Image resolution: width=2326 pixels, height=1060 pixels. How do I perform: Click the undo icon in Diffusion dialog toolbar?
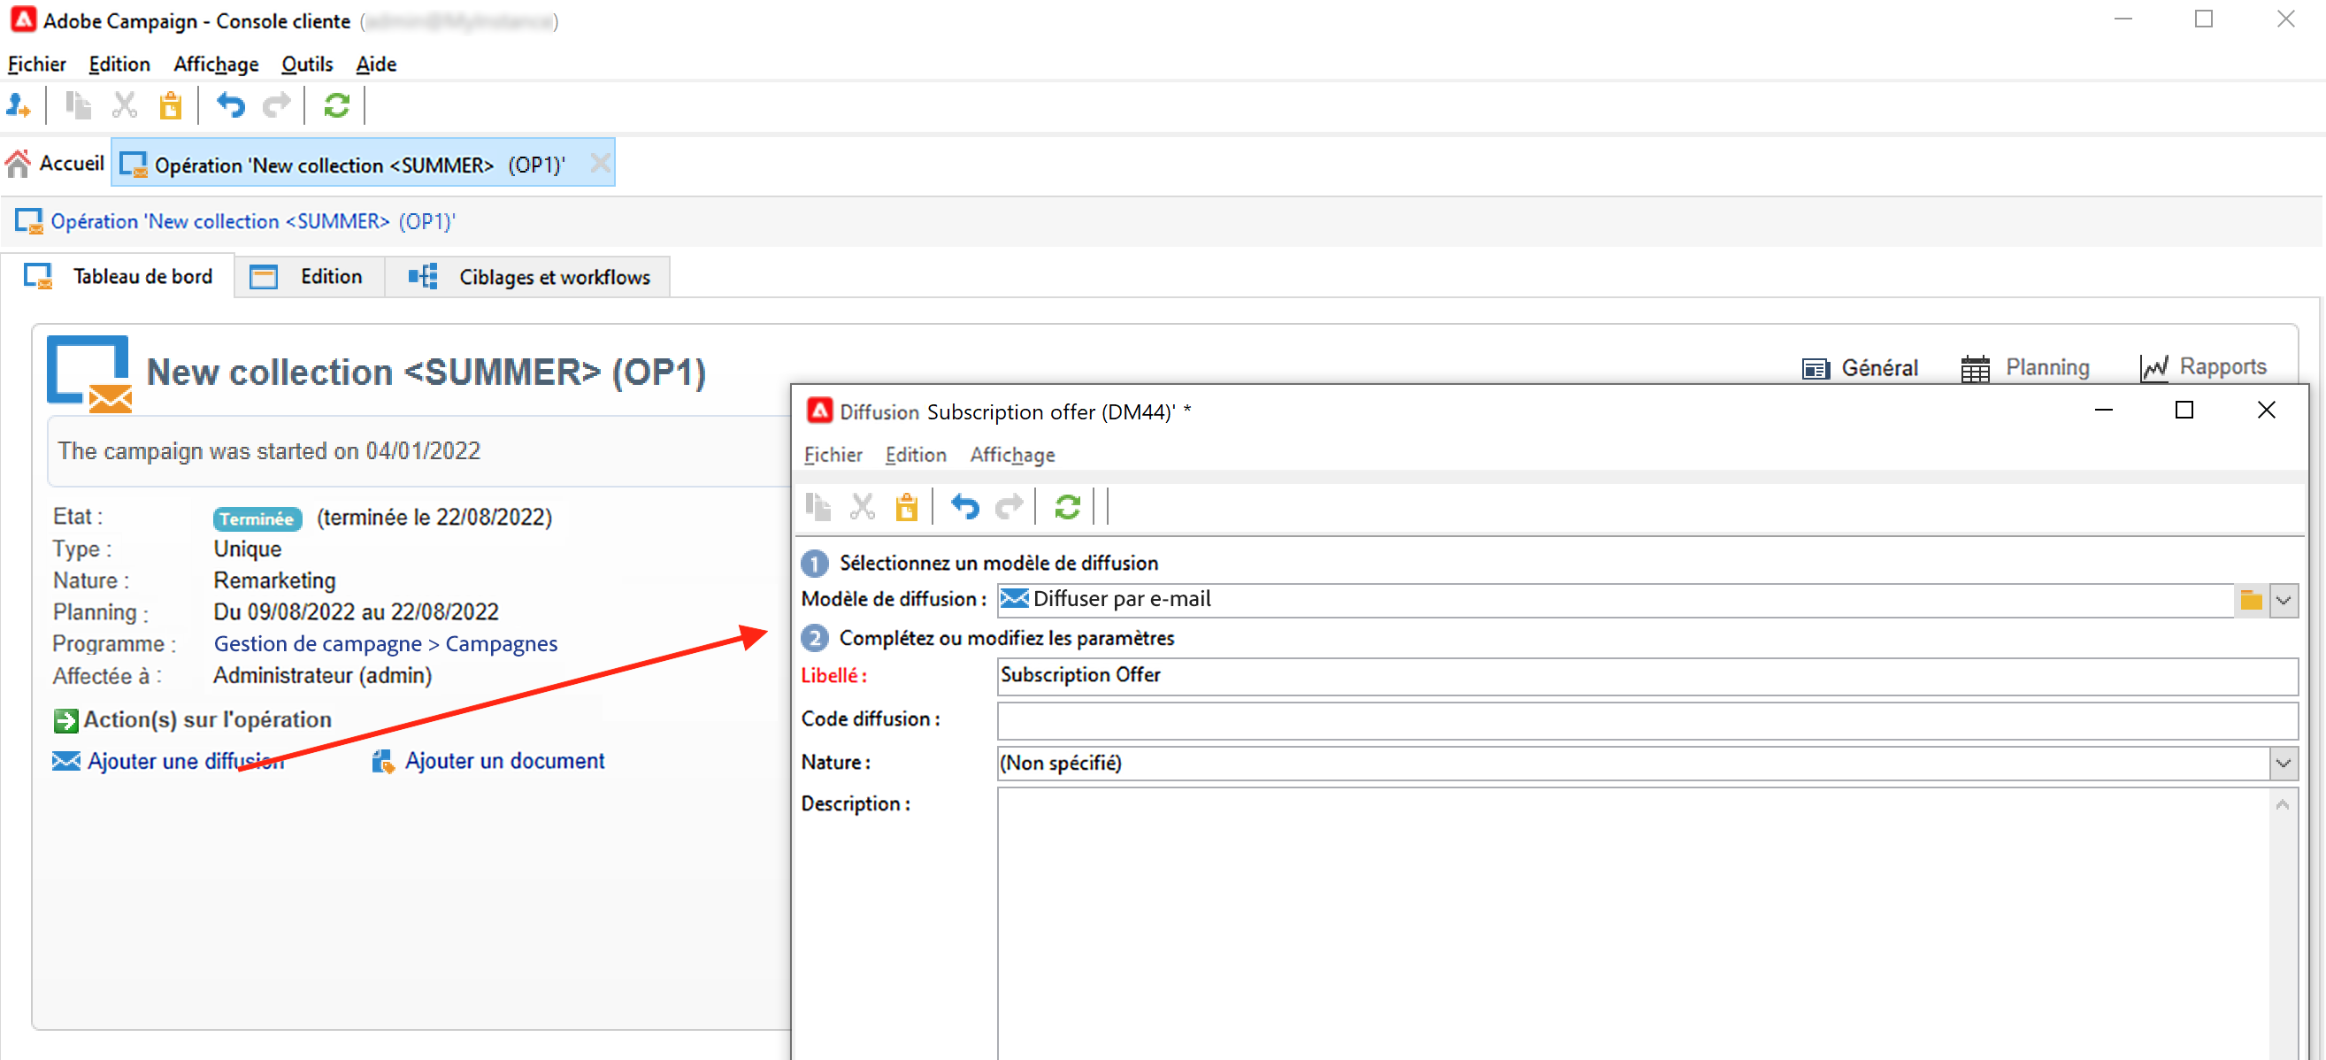(x=964, y=507)
